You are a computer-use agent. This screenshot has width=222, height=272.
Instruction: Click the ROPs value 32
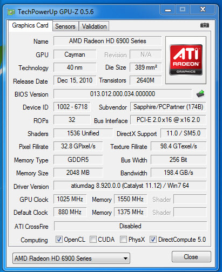click(72, 120)
